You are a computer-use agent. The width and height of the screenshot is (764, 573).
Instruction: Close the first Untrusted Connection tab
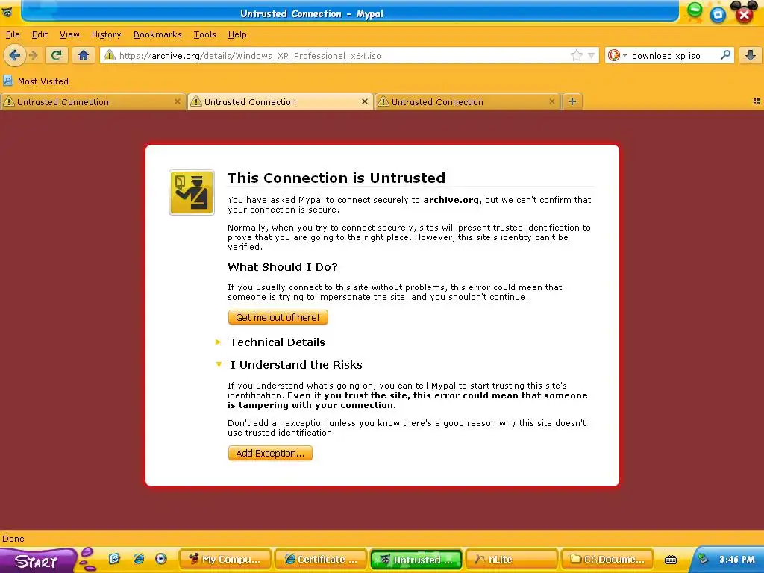pyautogui.click(x=178, y=101)
